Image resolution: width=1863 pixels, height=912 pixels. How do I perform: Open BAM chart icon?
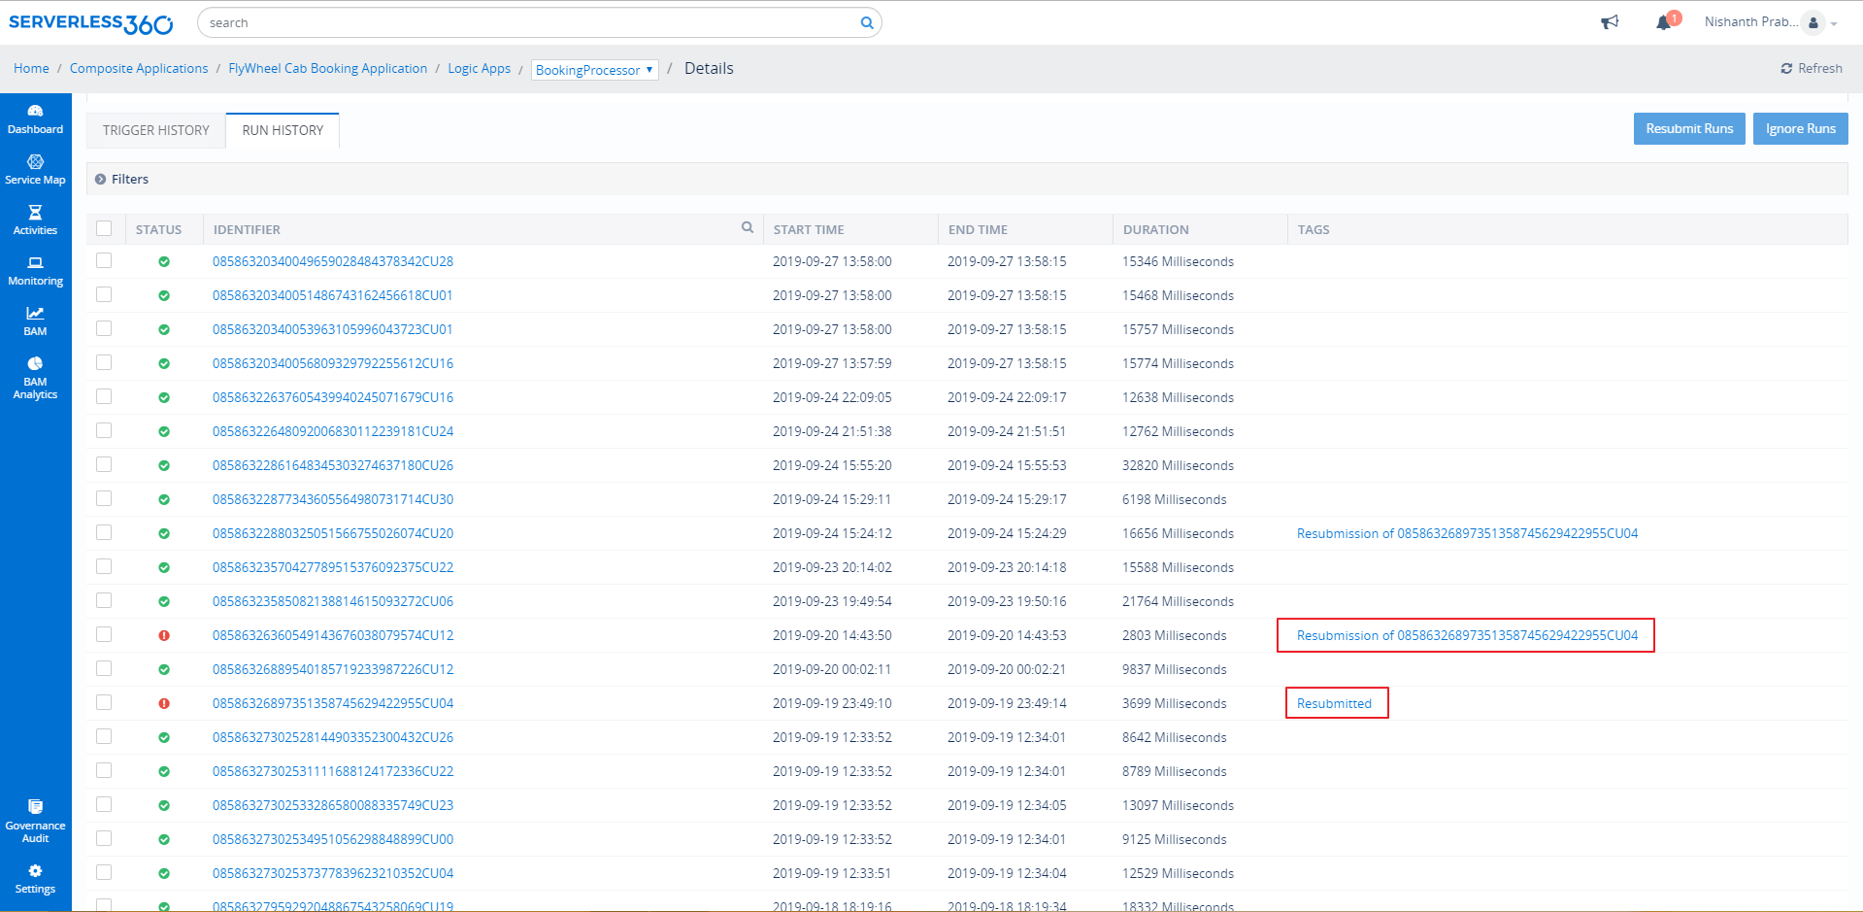click(35, 313)
